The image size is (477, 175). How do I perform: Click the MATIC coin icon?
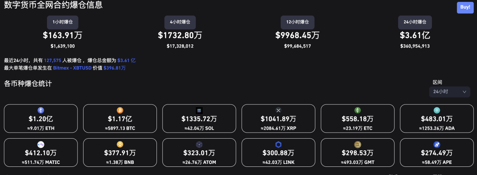point(41,145)
